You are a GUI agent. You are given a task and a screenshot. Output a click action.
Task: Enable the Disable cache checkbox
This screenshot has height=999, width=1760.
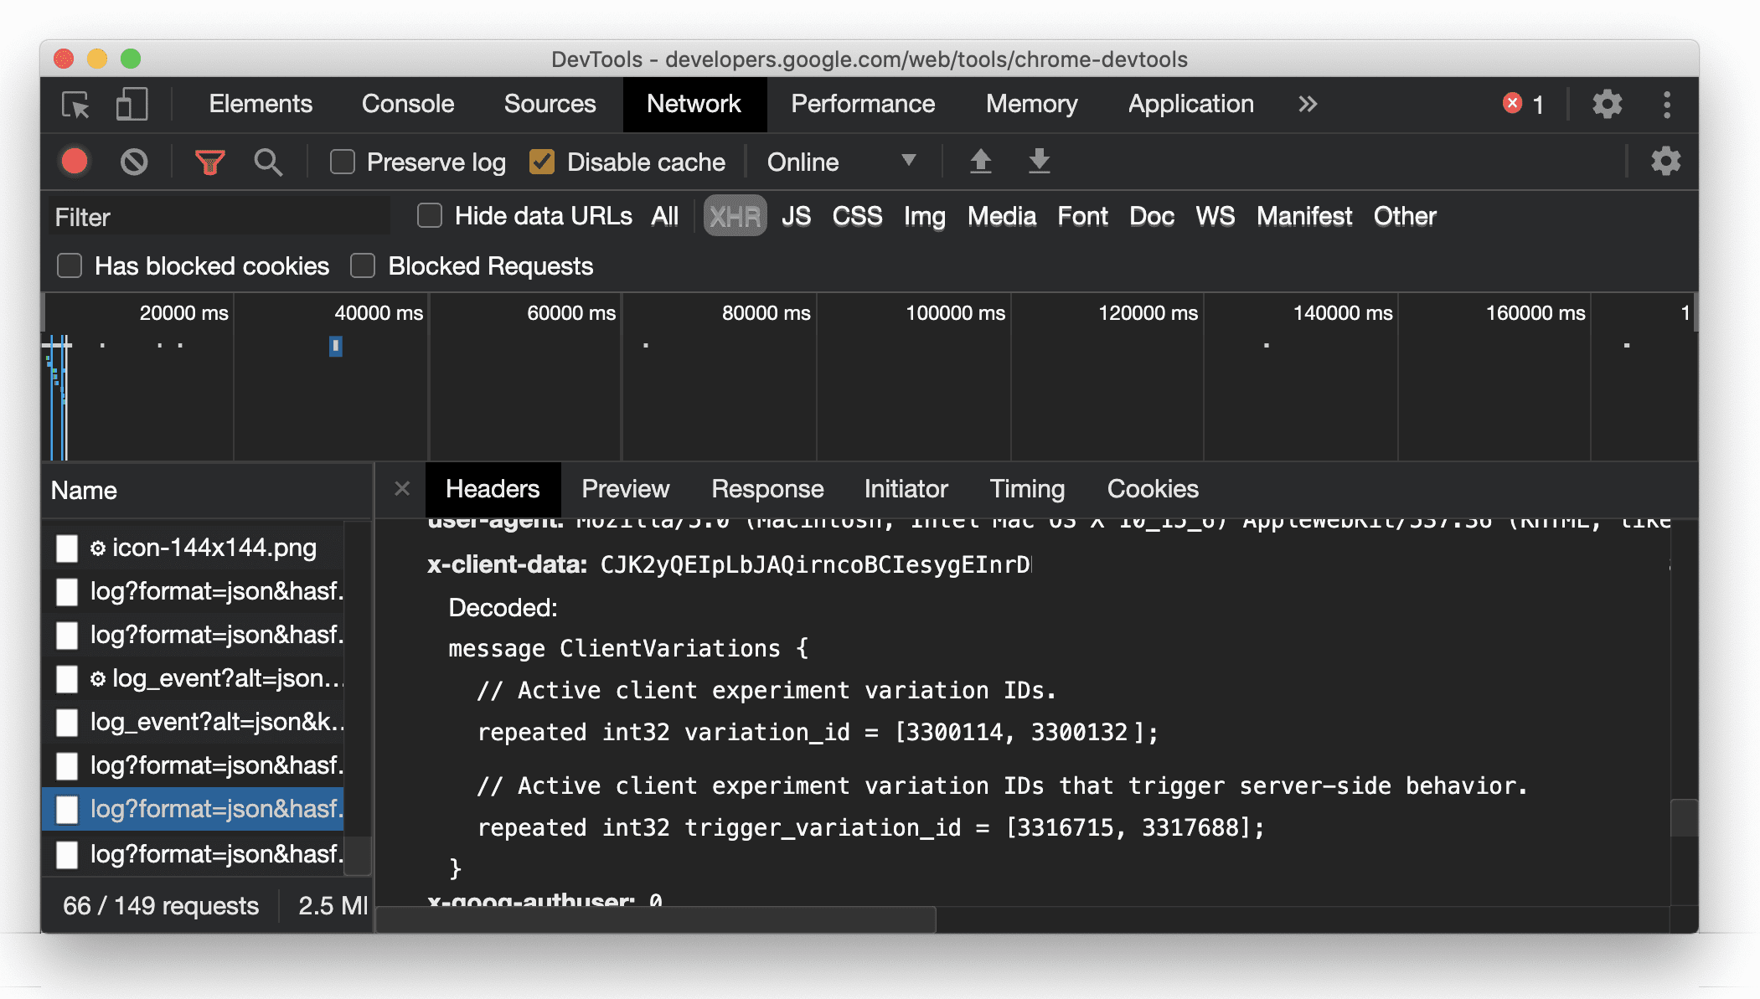point(543,162)
